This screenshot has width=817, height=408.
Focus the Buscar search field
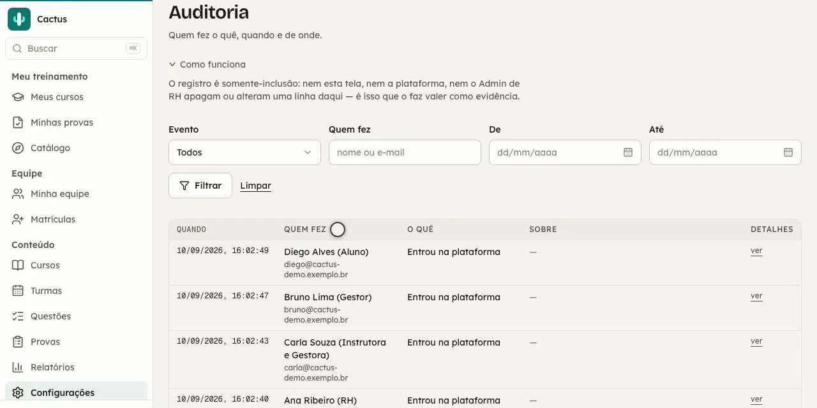tap(76, 48)
